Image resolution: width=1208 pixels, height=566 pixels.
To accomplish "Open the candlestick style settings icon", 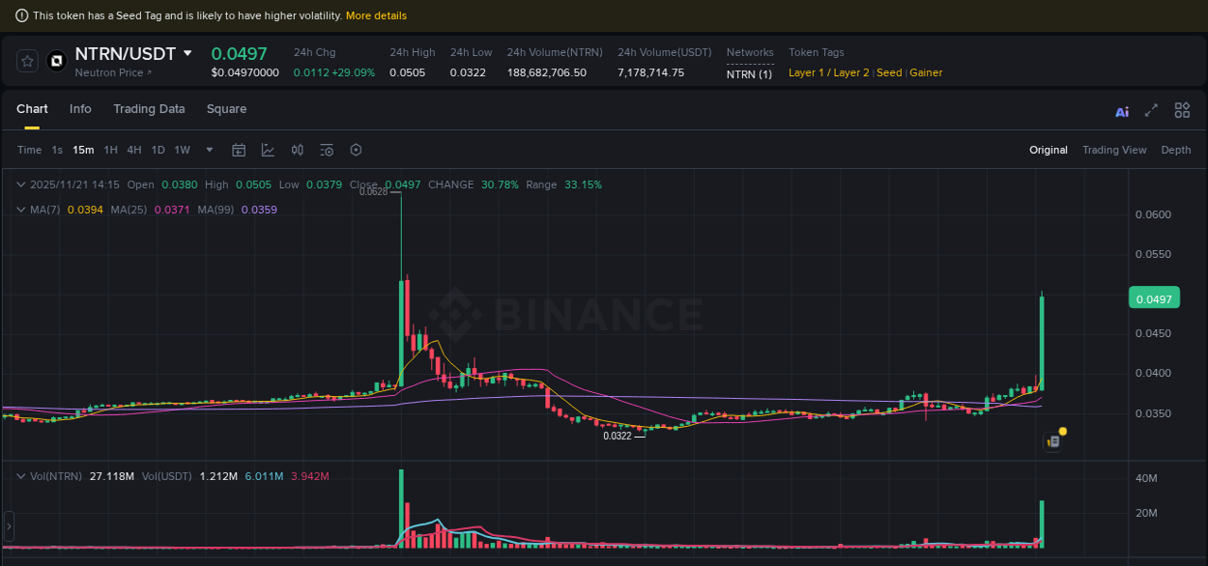I will coord(298,150).
